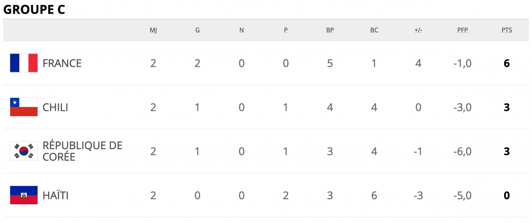The image size is (532, 223).
Task: Click the France flag icon
Action: point(24,63)
